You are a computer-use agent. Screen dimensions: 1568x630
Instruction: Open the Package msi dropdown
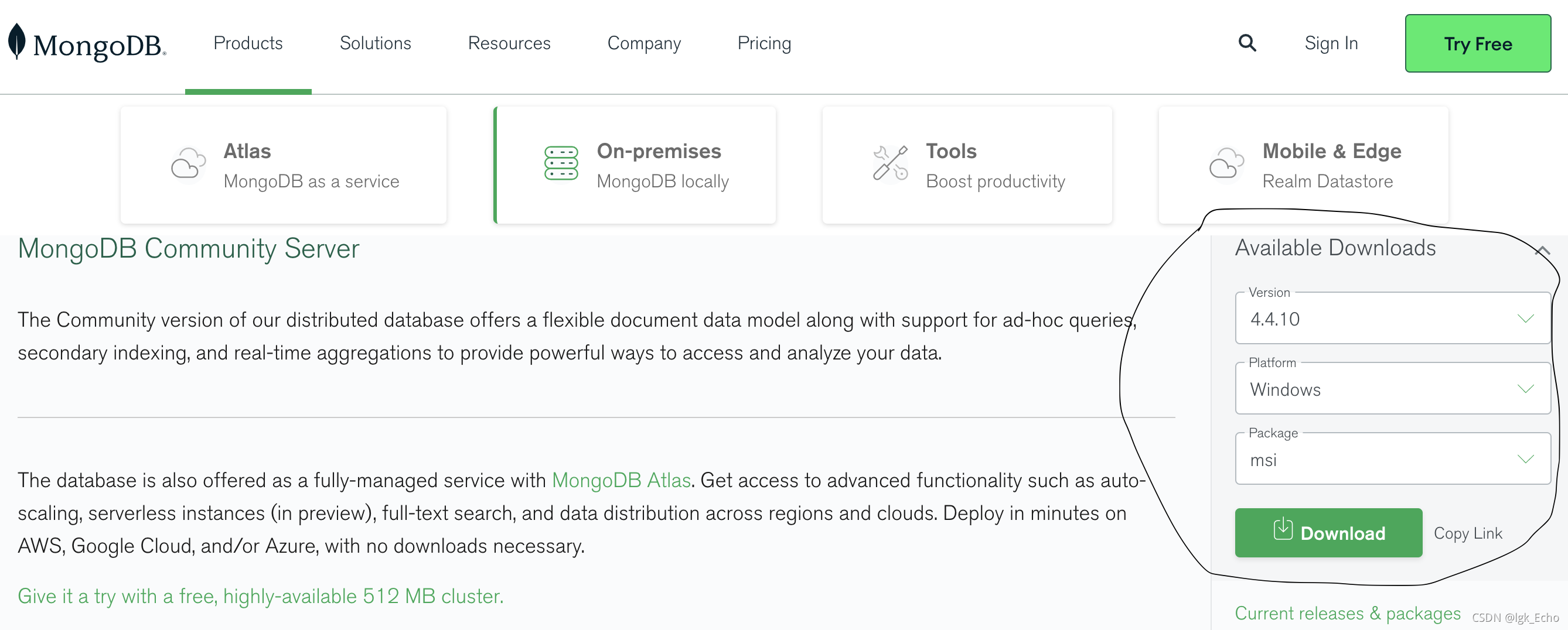point(1392,458)
